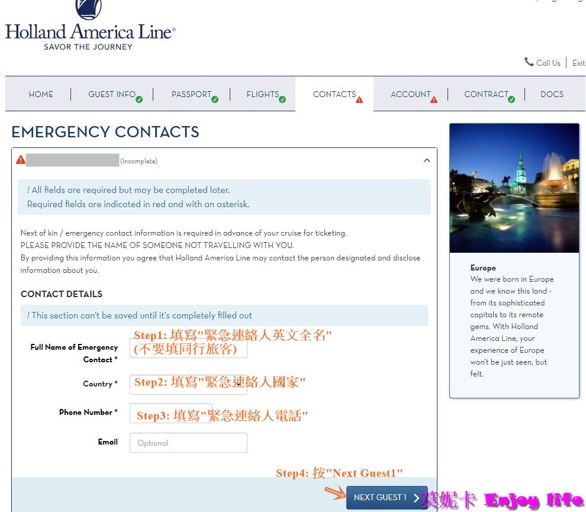
Task: Click the red alert icon on CONTACTS tab
Action: click(359, 100)
